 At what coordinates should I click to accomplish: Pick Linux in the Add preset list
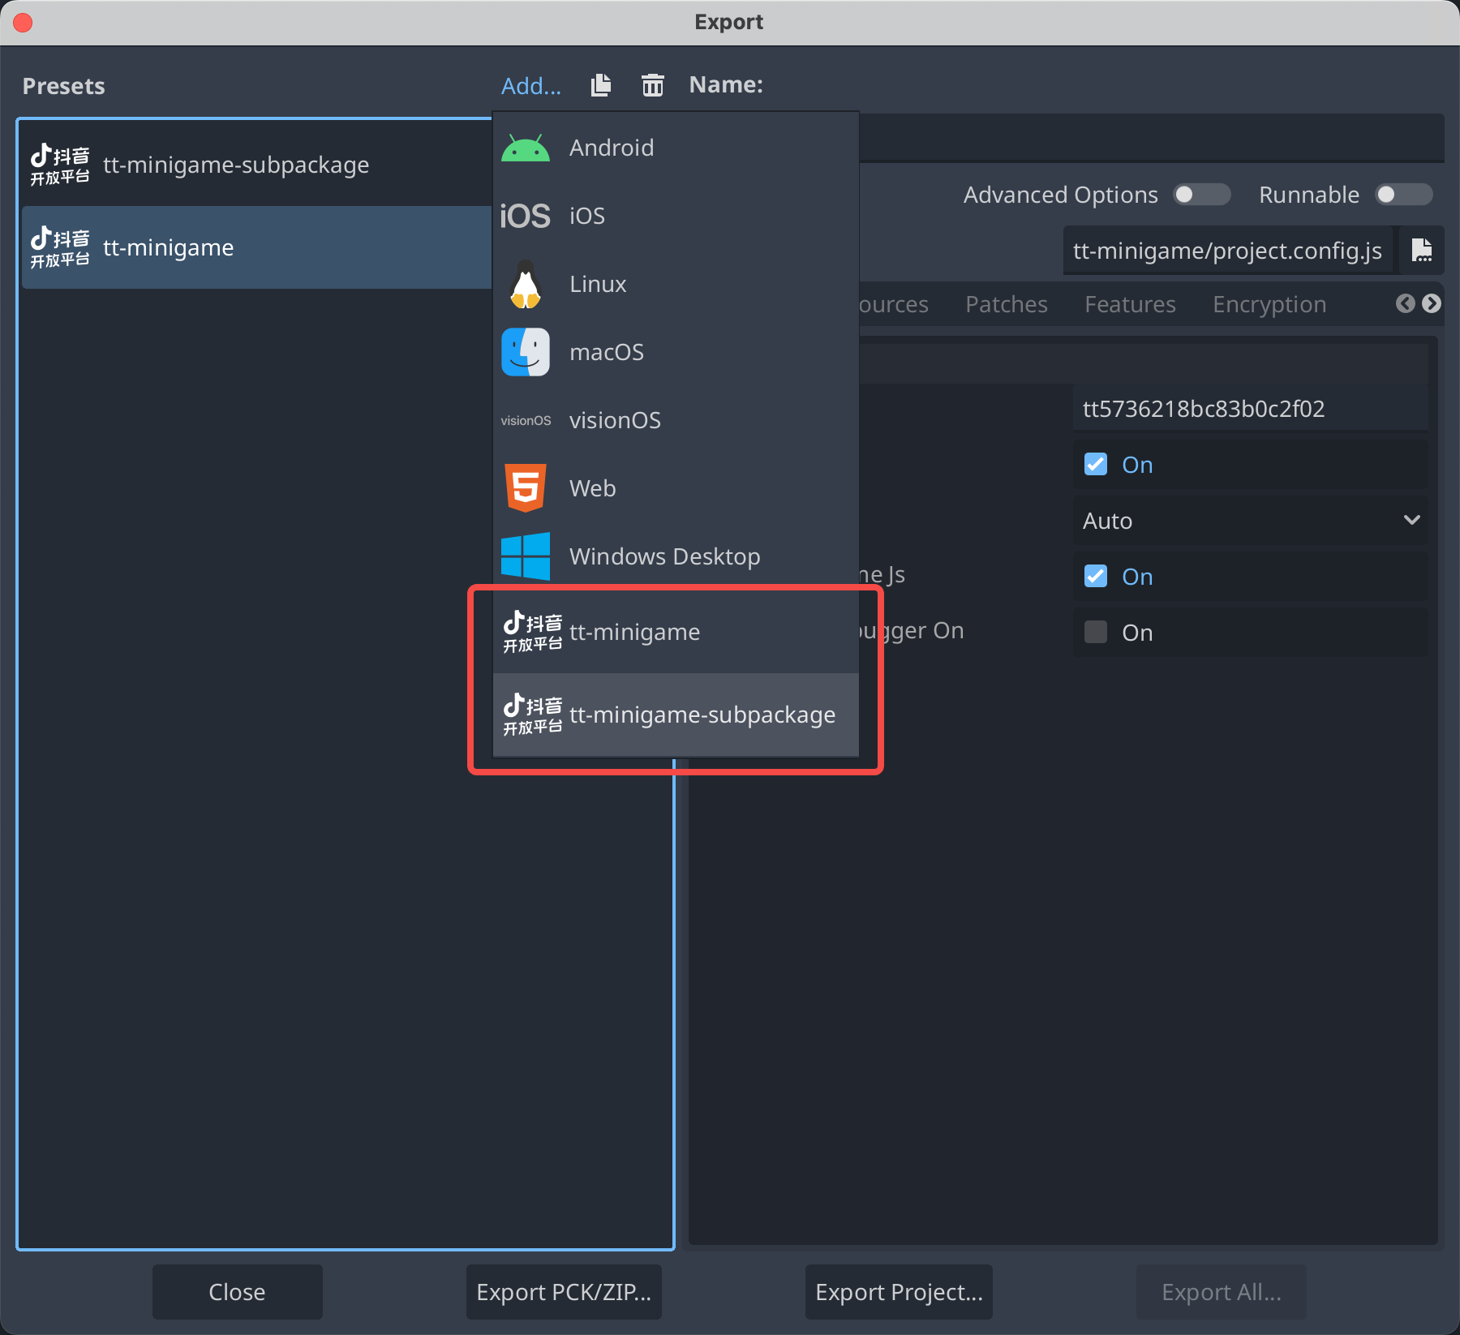coord(597,284)
